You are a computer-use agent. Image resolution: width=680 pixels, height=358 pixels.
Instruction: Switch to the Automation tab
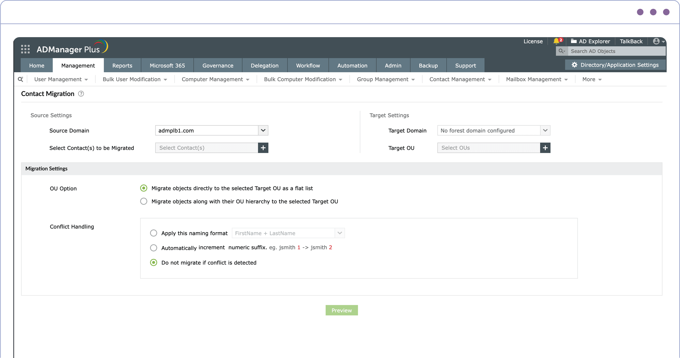click(x=352, y=65)
